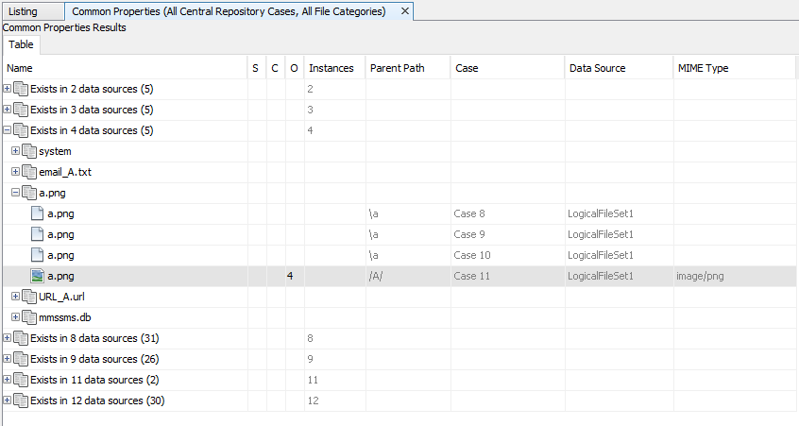Sort by the Instances column header
The image size is (799, 426).
[331, 68]
